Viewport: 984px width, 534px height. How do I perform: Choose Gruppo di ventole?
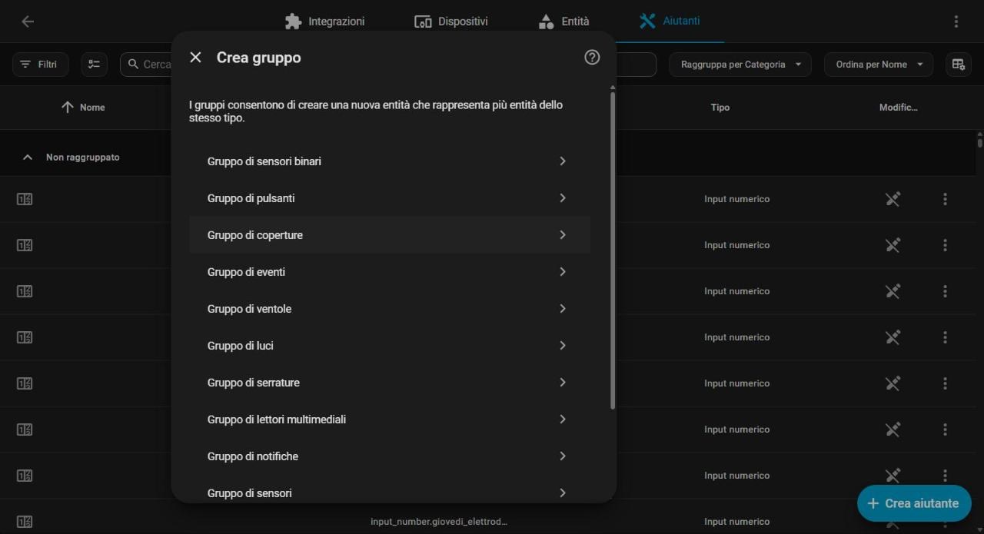click(x=390, y=309)
